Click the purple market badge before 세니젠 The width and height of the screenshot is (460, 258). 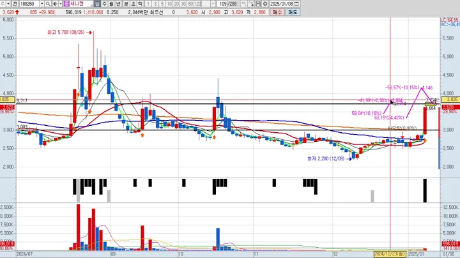click(66, 4)
